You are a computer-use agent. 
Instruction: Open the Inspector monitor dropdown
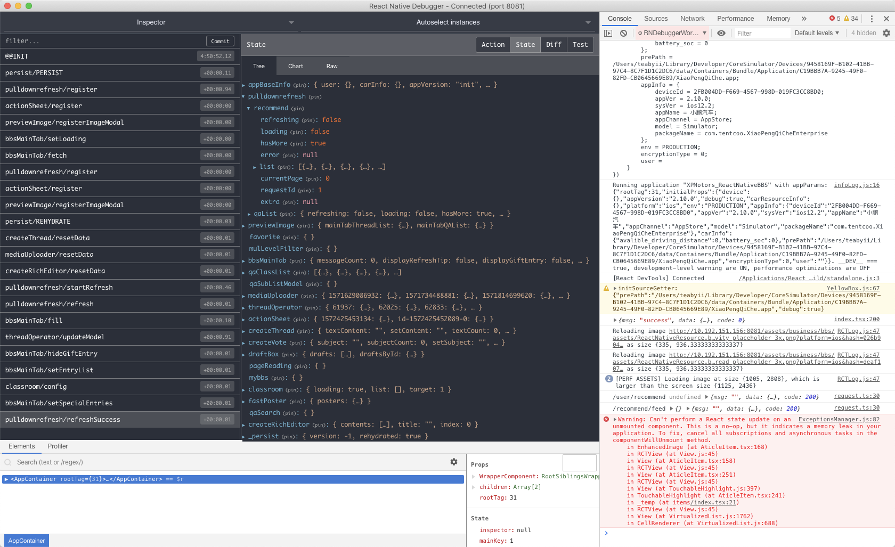(x=151, y=22)
